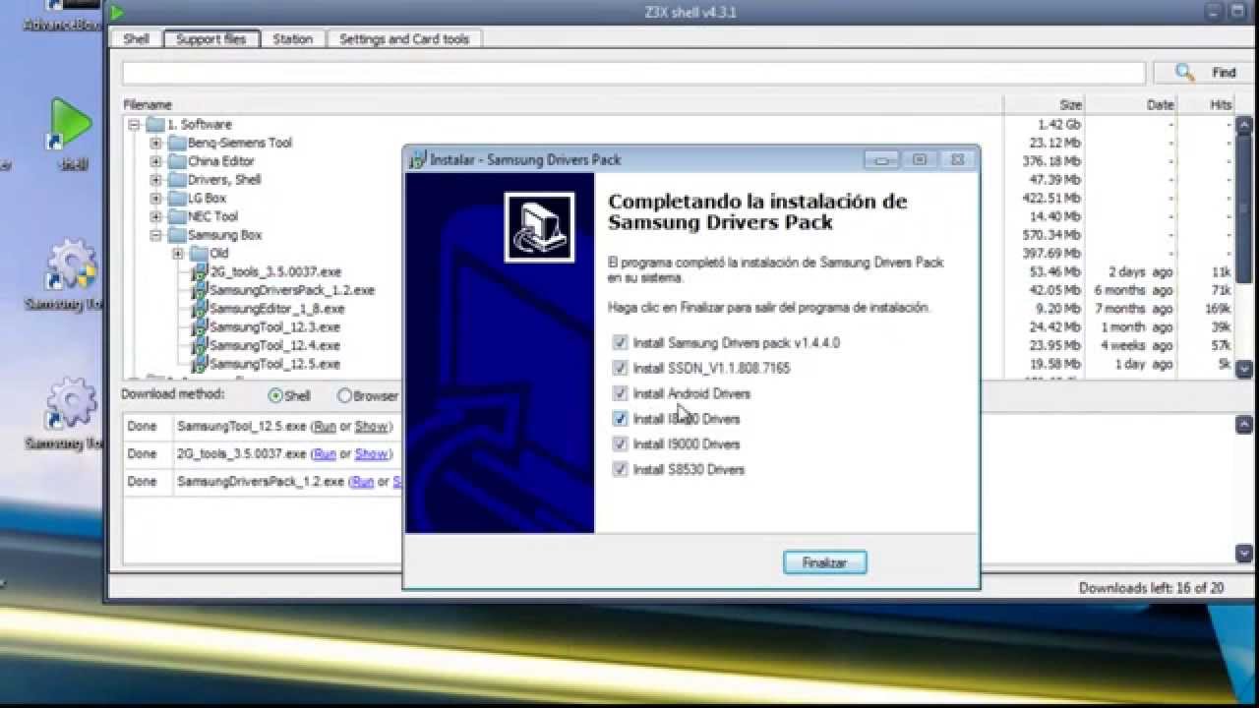Click the download list scroll down arrow

coord(1243,554)
